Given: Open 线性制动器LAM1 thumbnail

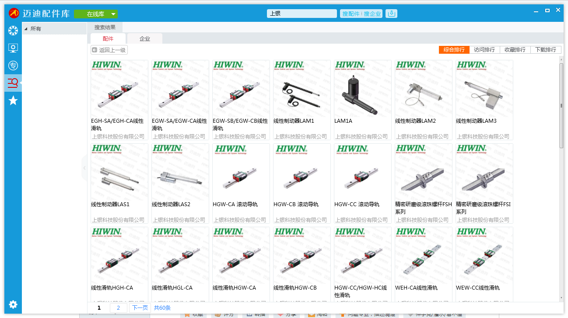Looking at the screenshot, I should tap(302, 89).
